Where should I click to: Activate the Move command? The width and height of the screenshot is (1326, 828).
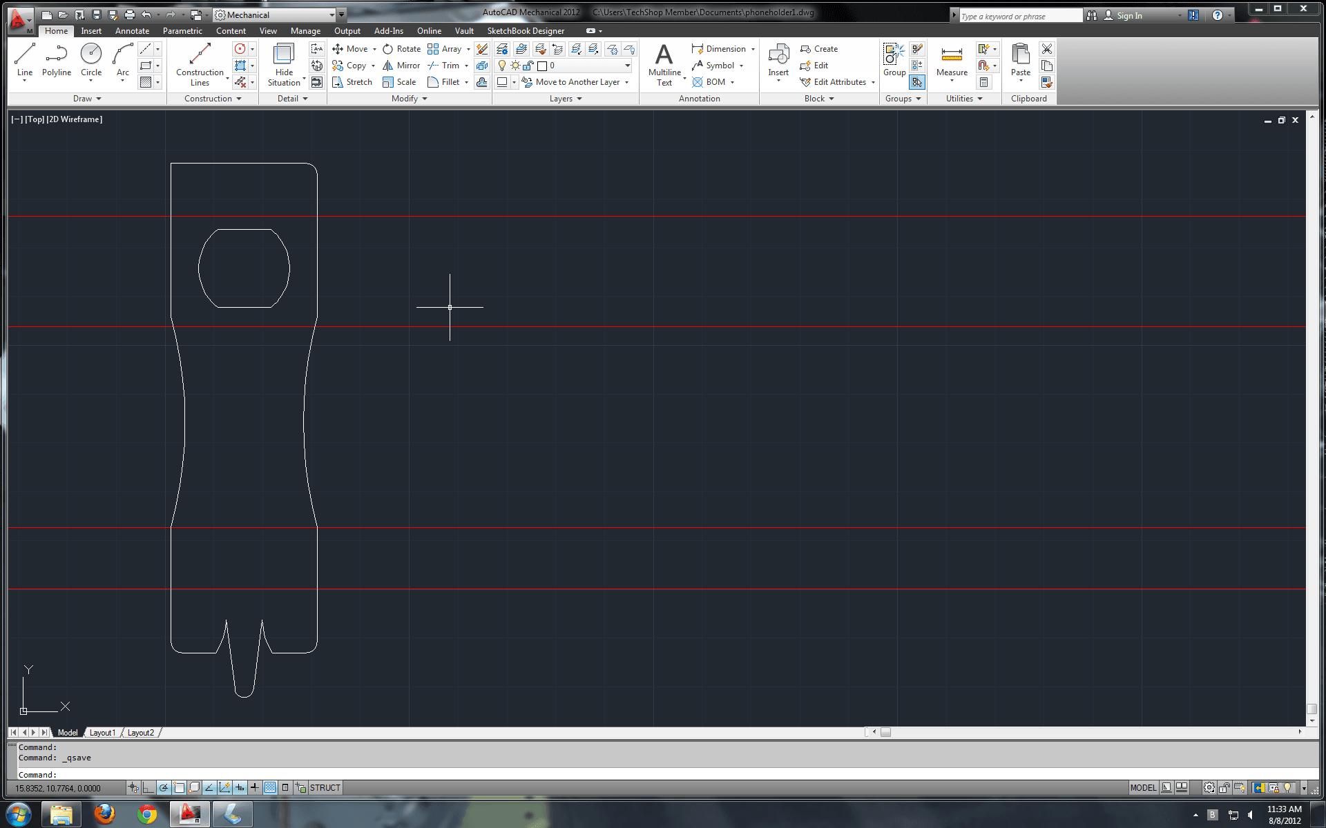pos(354,49)
